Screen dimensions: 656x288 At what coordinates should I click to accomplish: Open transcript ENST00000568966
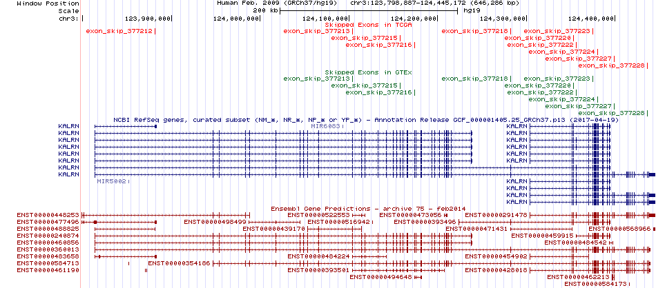[x=624, y=229]
